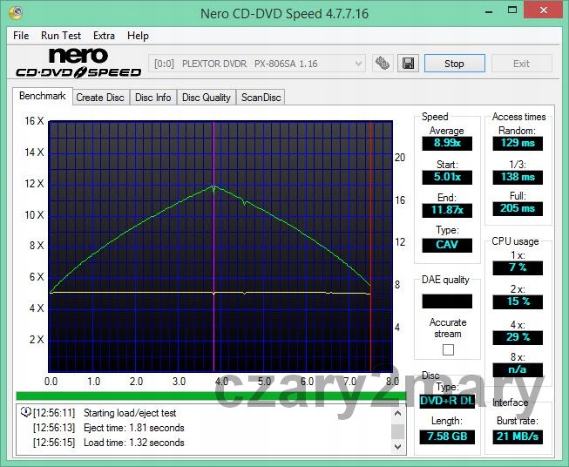Select the Create Disc tab
The image size is (569, 467).
(100, 98)
